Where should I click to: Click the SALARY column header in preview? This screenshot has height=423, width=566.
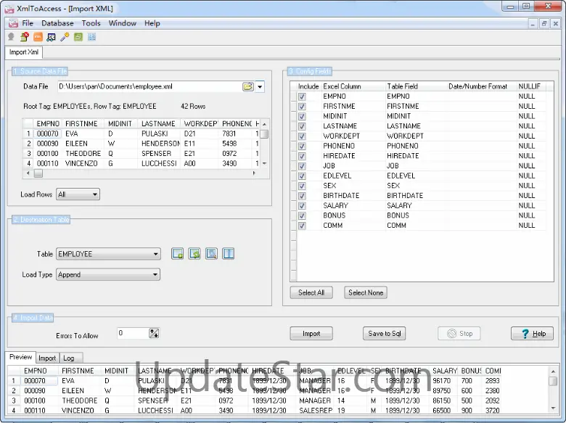coord(445,371)
